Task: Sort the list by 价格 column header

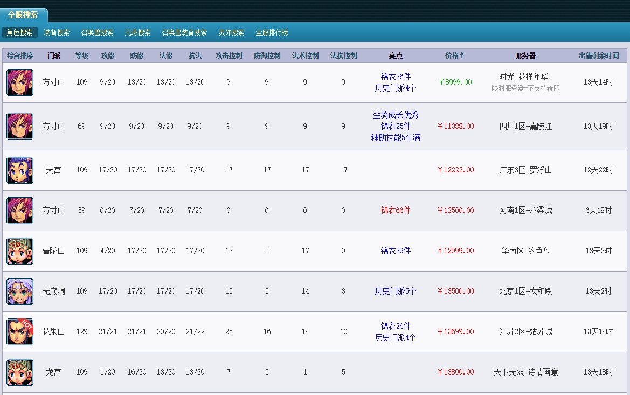Action: click(455, 56)
